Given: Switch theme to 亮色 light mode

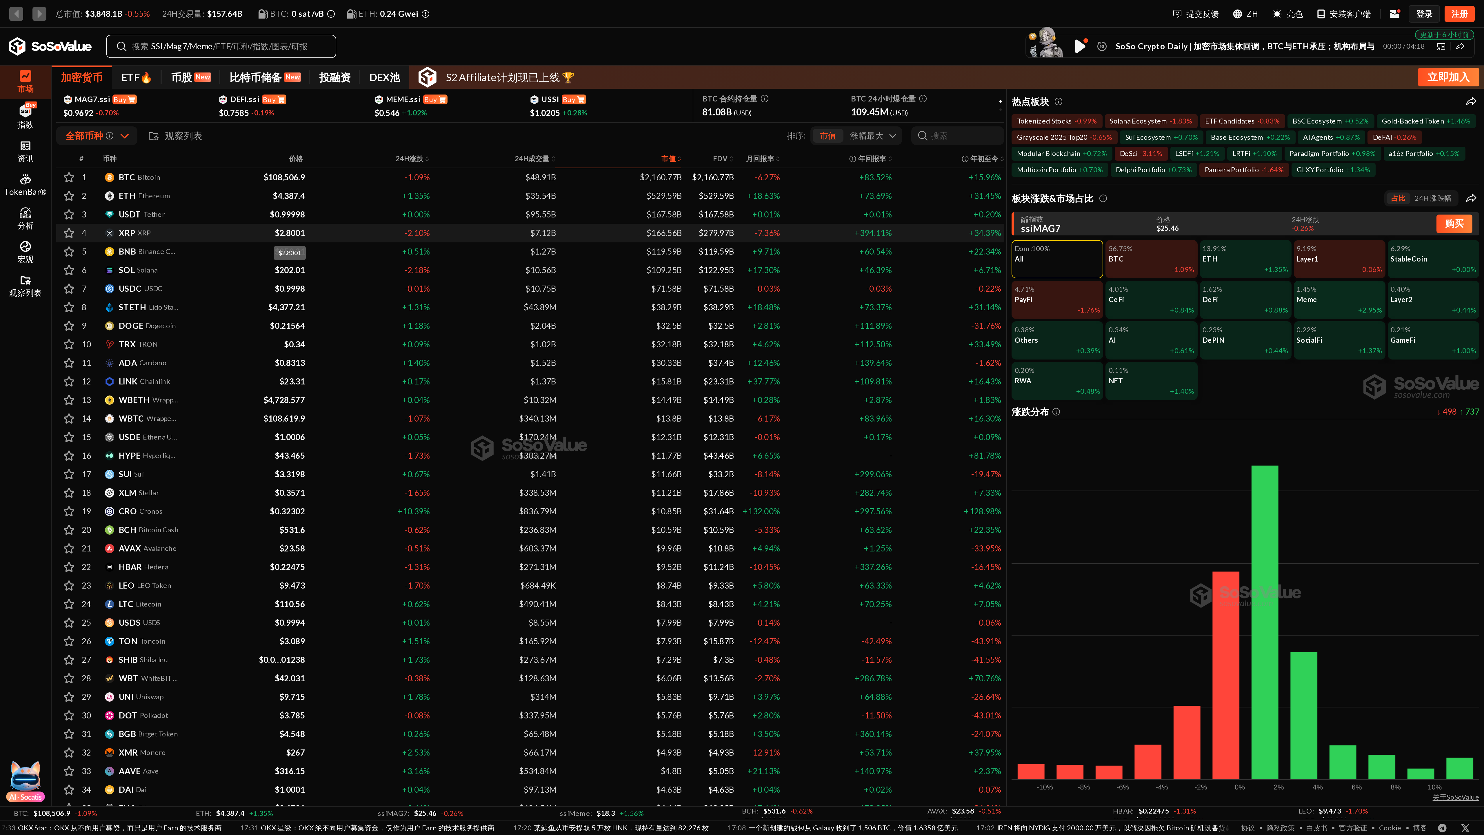Looking at the screenshot, I should (x=1287, y=14).
